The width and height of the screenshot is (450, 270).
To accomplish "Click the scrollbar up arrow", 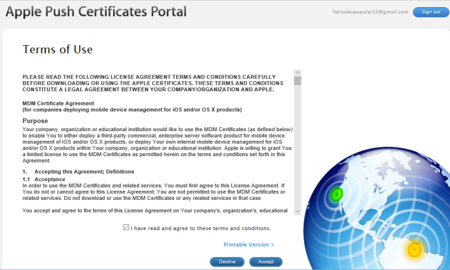I will point(298,72).
